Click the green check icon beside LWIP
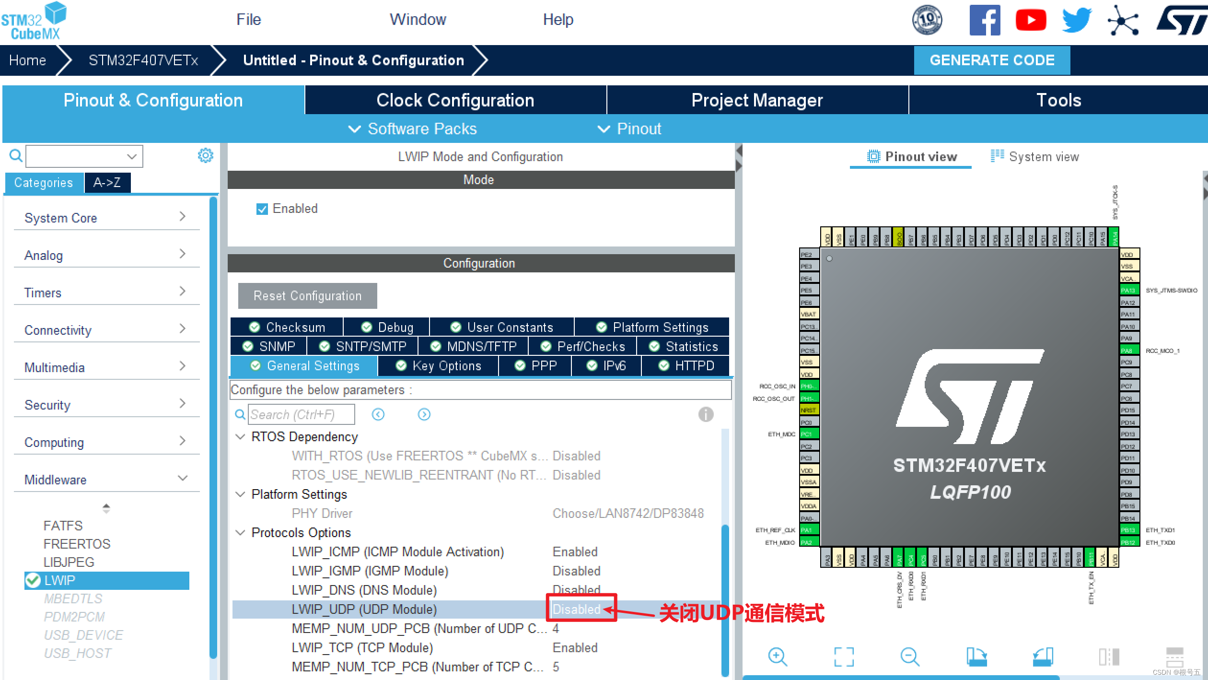Viewport: 1208px width, 680px height. [33, 580]
